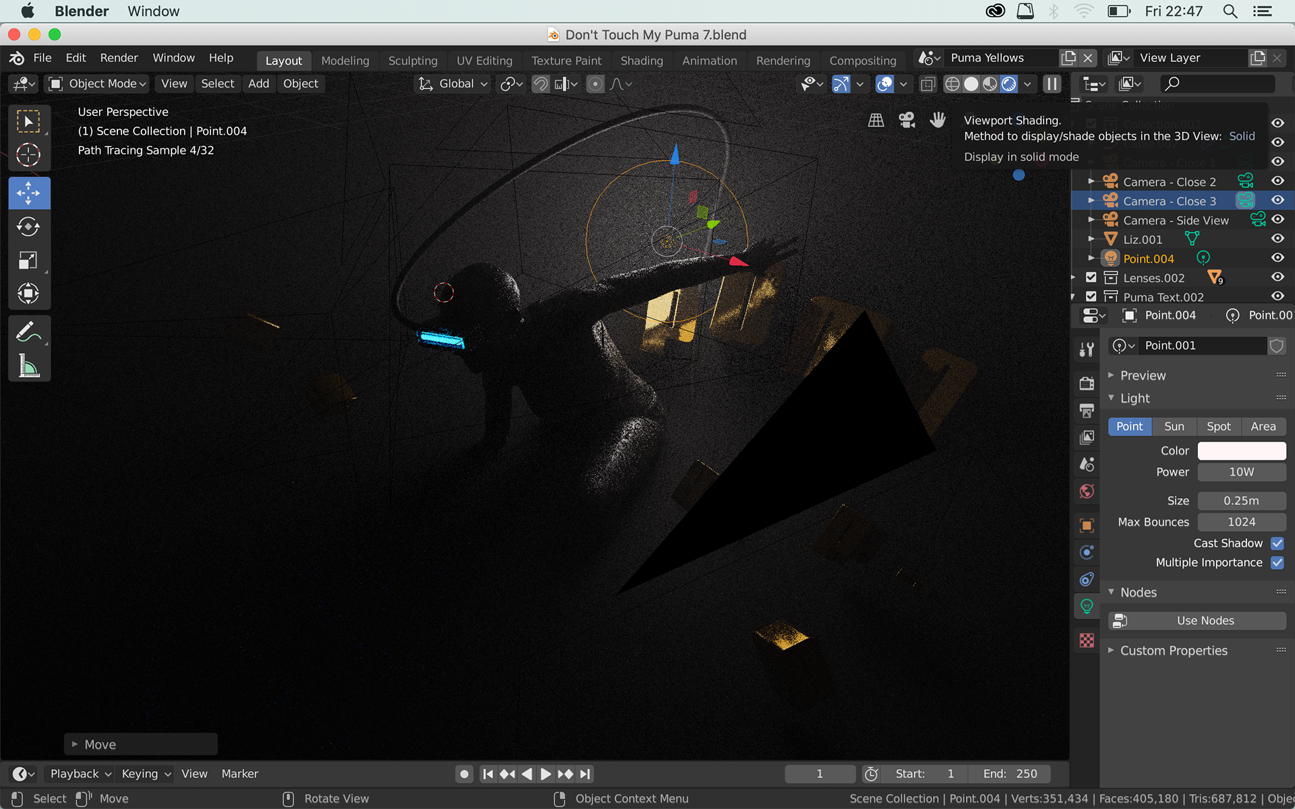Open the Object Mode dropdown
The image size is (1295, 809).
pyautogui.click(x=98, y=84)
